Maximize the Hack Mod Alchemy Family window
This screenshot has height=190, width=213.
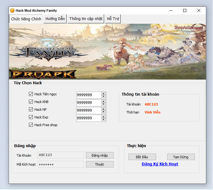tap(185, 10)
